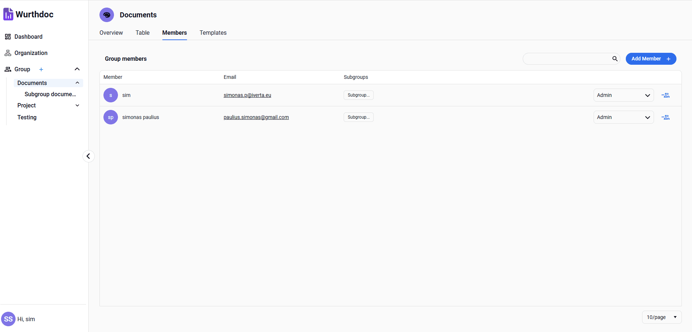Viewport: 692px width, 332px height.
Task: Switch to the Templates tab
Action: [x=213, y=33]
